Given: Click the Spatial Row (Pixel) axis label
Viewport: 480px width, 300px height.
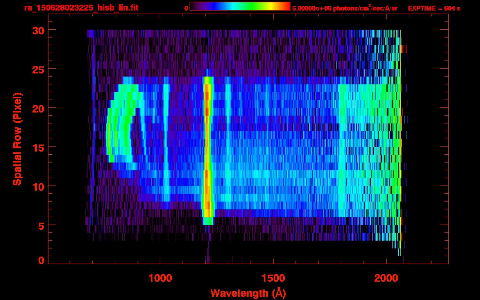Looking at the screenshot, I should 17,139.
